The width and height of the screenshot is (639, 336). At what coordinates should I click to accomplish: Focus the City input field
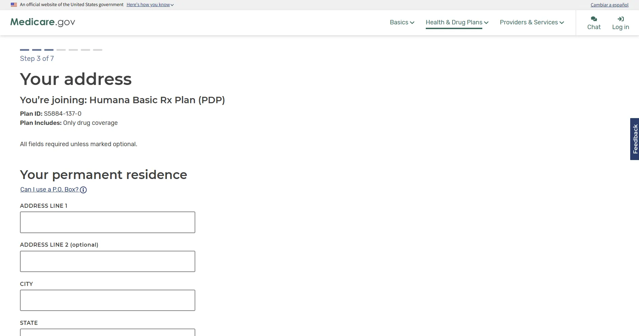[x=108, y=300]
